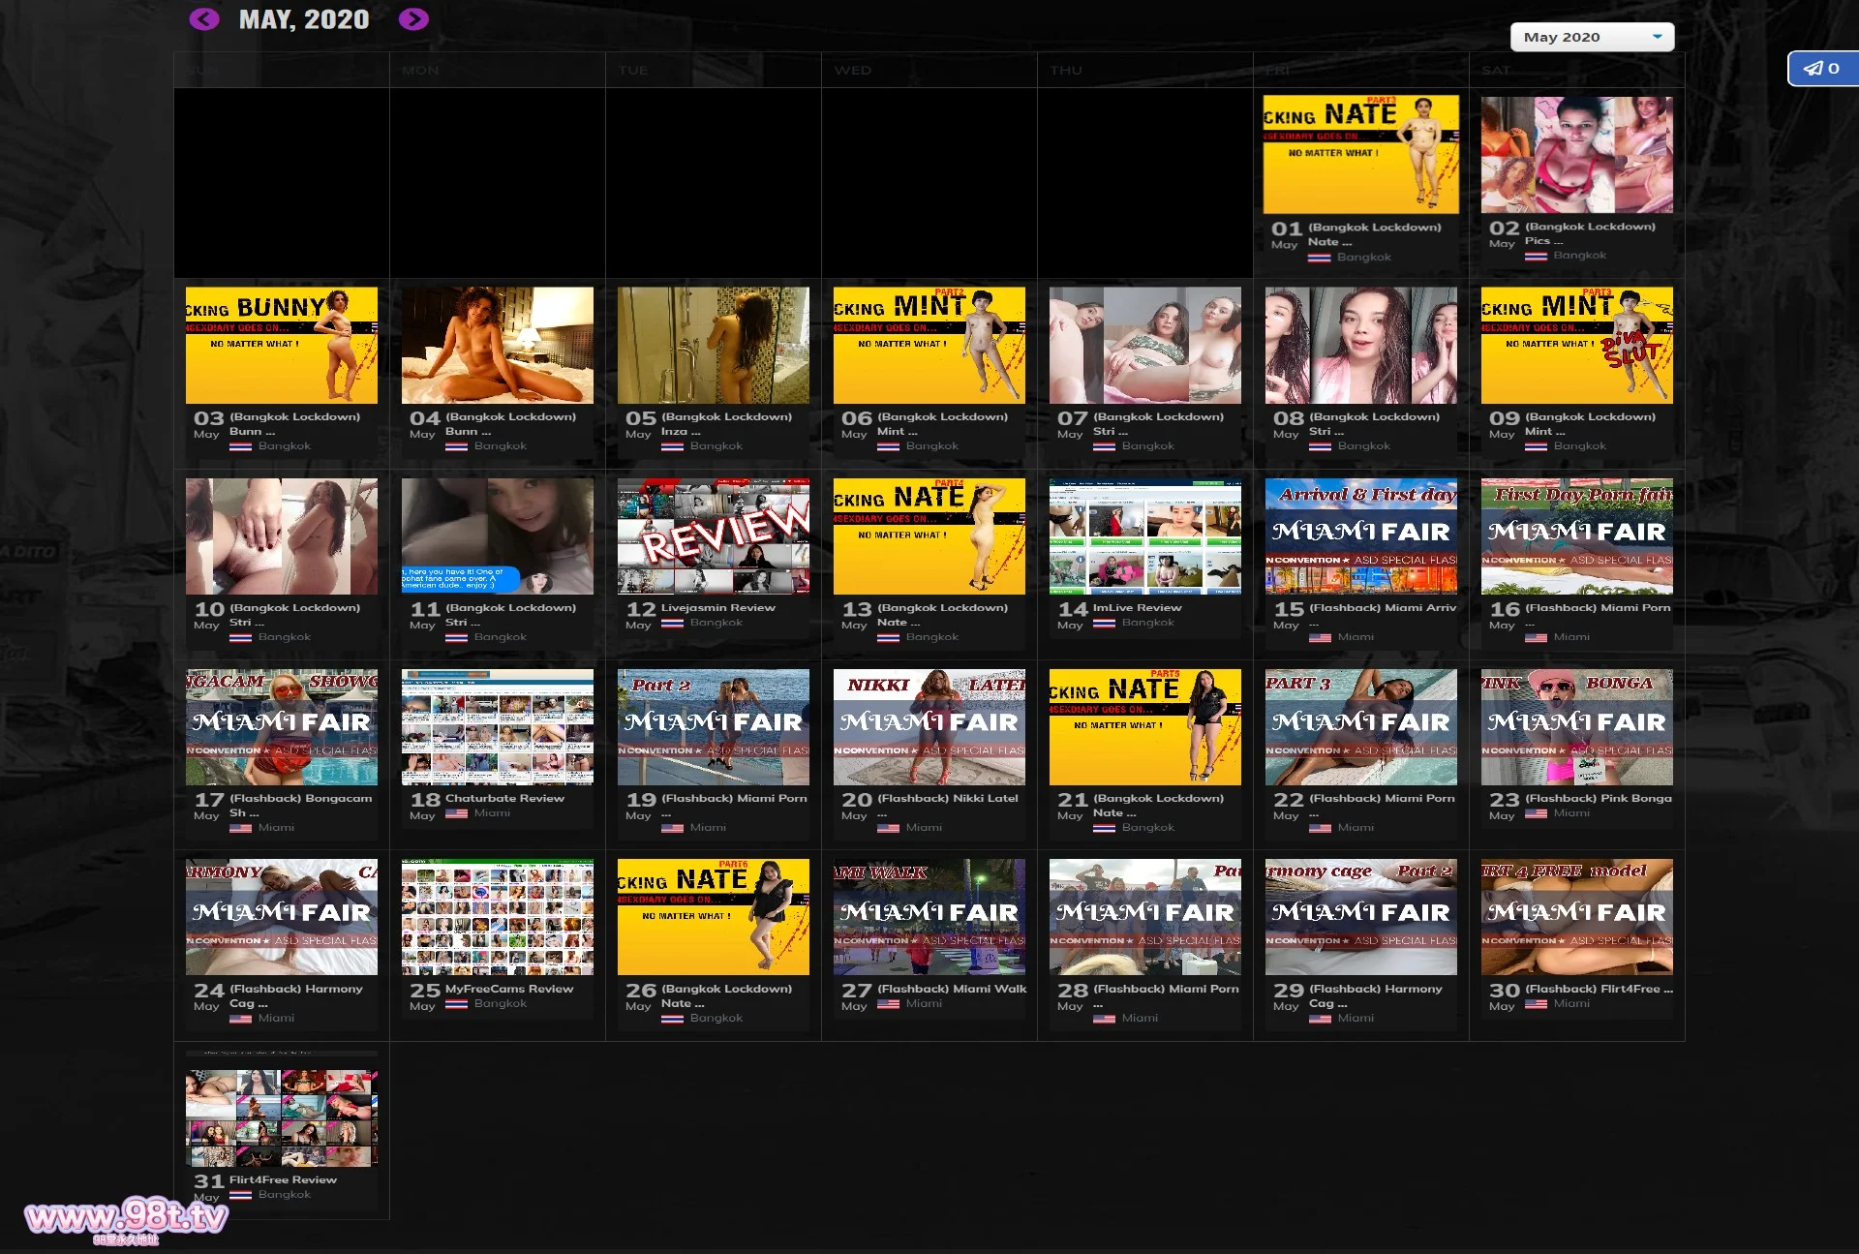Click the Miami location on May 24
1859x1254 pixels.
coord(276,1018)
